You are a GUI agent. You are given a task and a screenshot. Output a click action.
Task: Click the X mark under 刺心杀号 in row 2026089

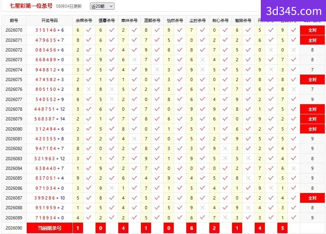[x=225, y=217]
